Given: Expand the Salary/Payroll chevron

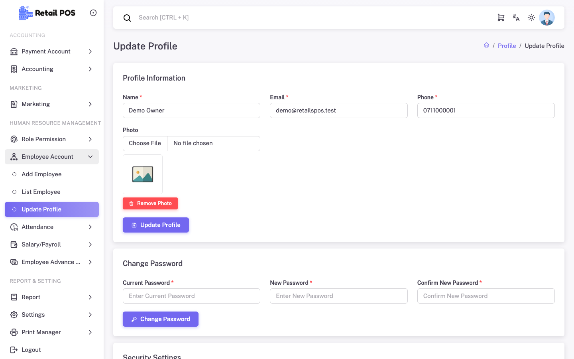Looking at the screenshot, I should tap(90, 245).
